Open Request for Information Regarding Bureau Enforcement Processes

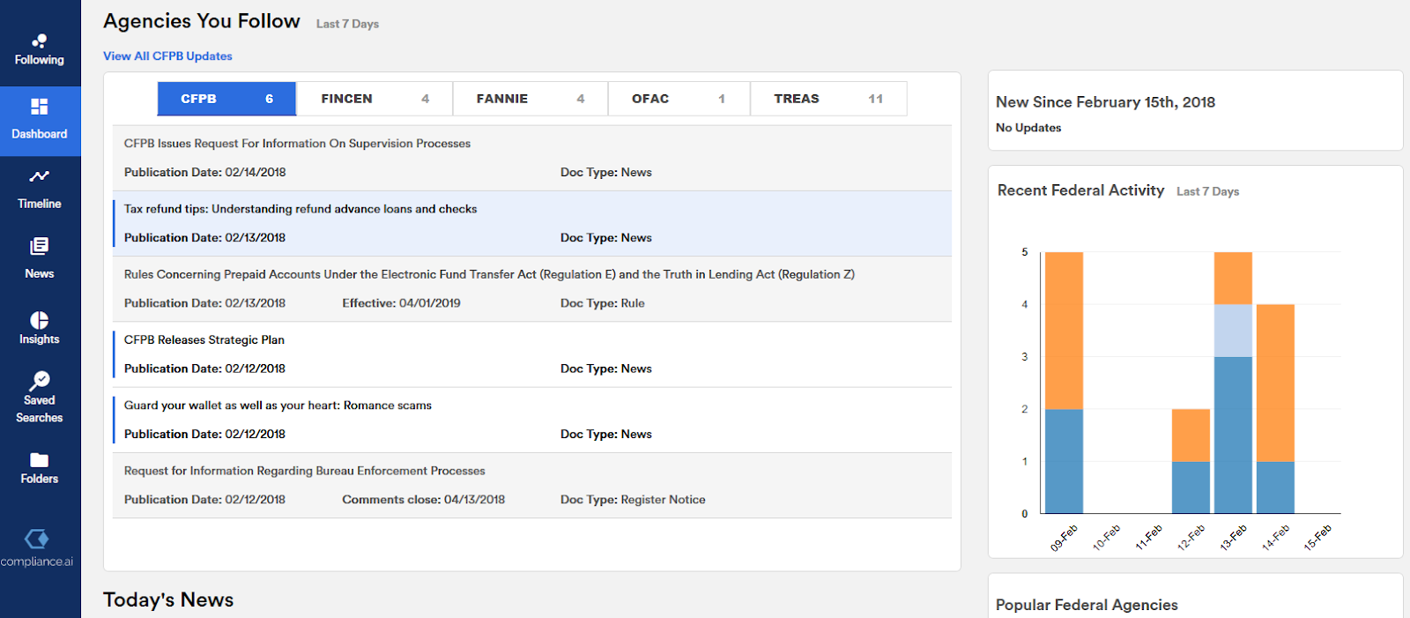(304, 471)
